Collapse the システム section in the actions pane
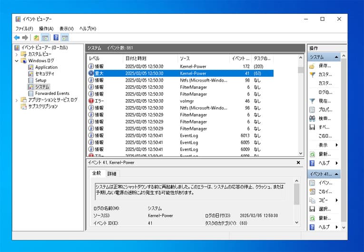Viewport: 364px width, 252px height. [x=337, y=57]
